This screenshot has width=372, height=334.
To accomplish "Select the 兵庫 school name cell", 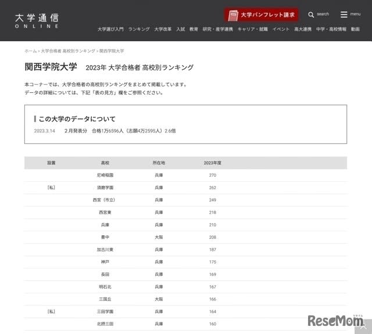I will click(105, 225).
